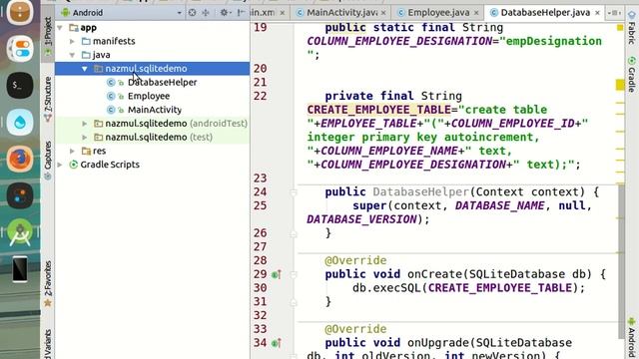Image resolution: width=639 pixels, height=359 pixels.
Task: Select the DatabaseHelper.java tab
Action: 545,13
